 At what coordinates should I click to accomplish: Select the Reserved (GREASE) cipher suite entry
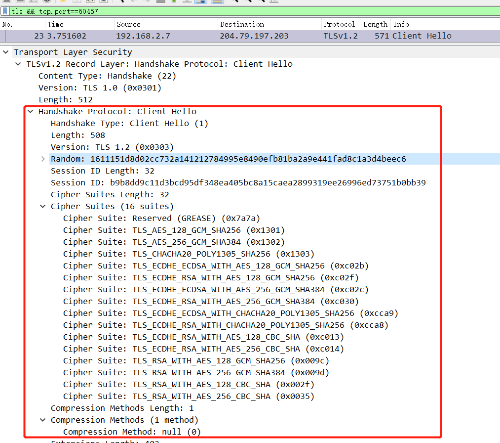point(161,219)
